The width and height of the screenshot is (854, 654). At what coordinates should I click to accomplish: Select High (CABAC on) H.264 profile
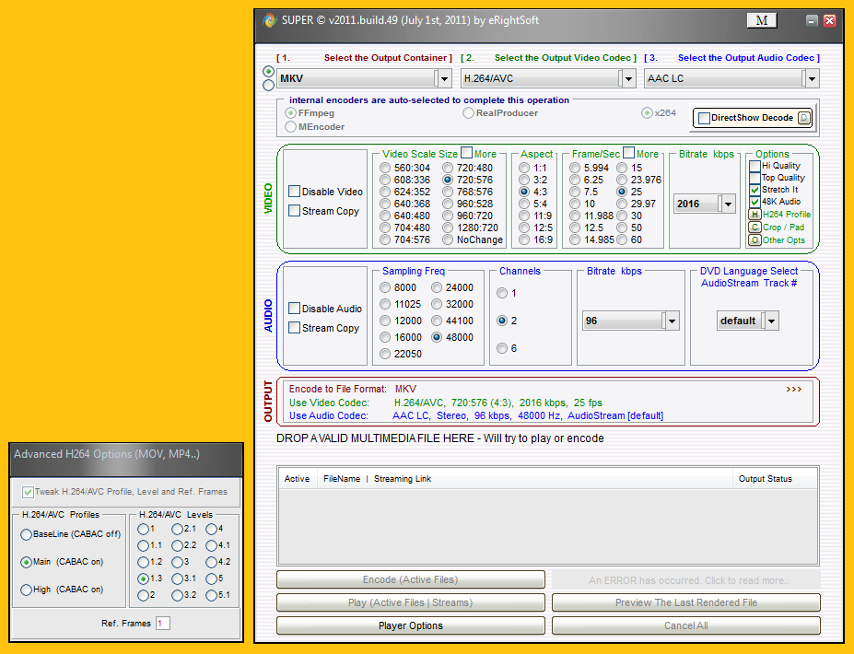(x=26, y=590)
